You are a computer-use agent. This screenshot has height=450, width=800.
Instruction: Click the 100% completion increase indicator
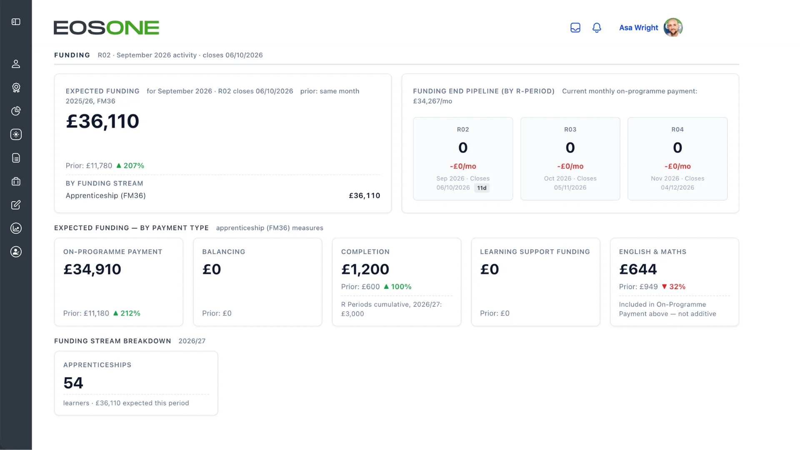pyautogui.click(x=397, y=287)
